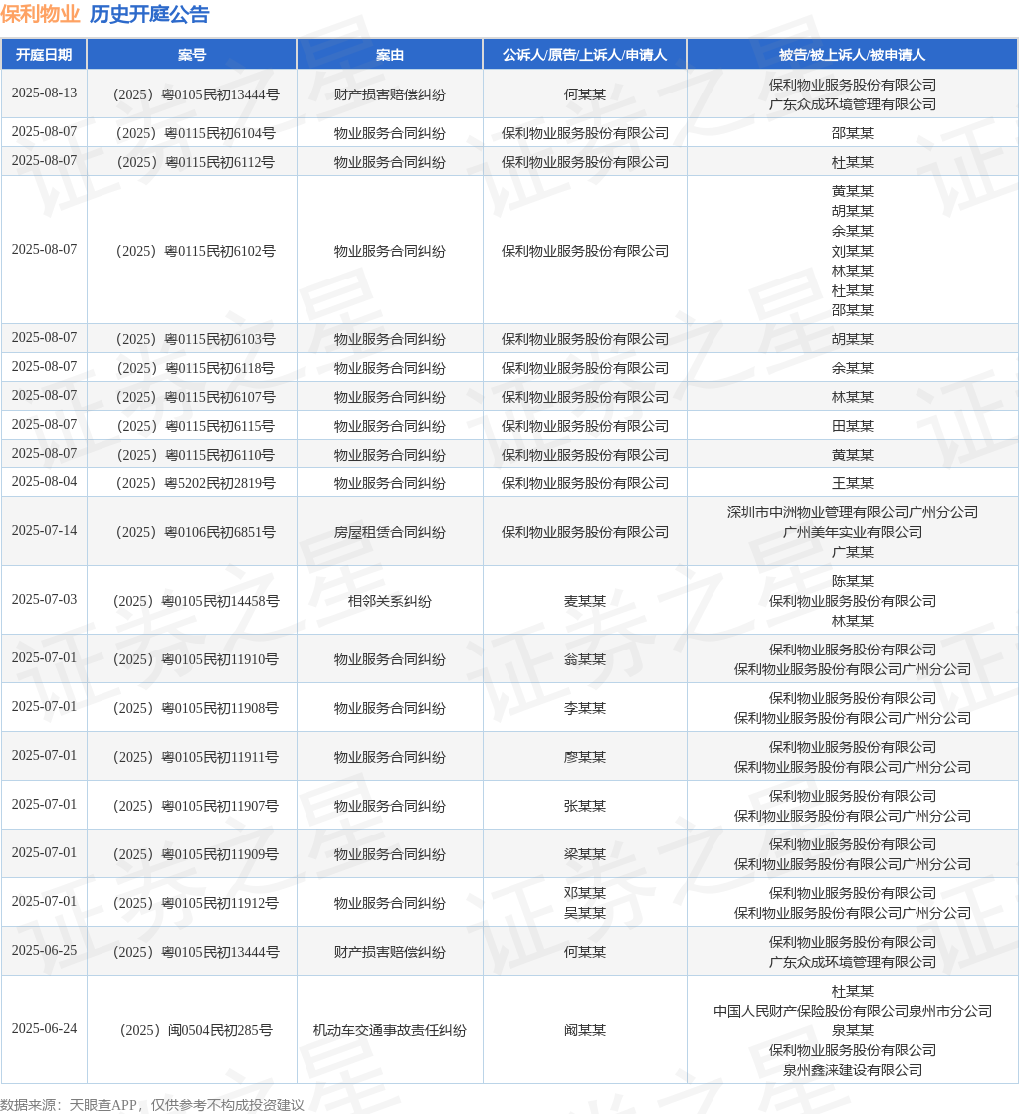Click plaintiff 翁某某
This screenshot has height=1114, width=1019.
[x=585, y=660]
